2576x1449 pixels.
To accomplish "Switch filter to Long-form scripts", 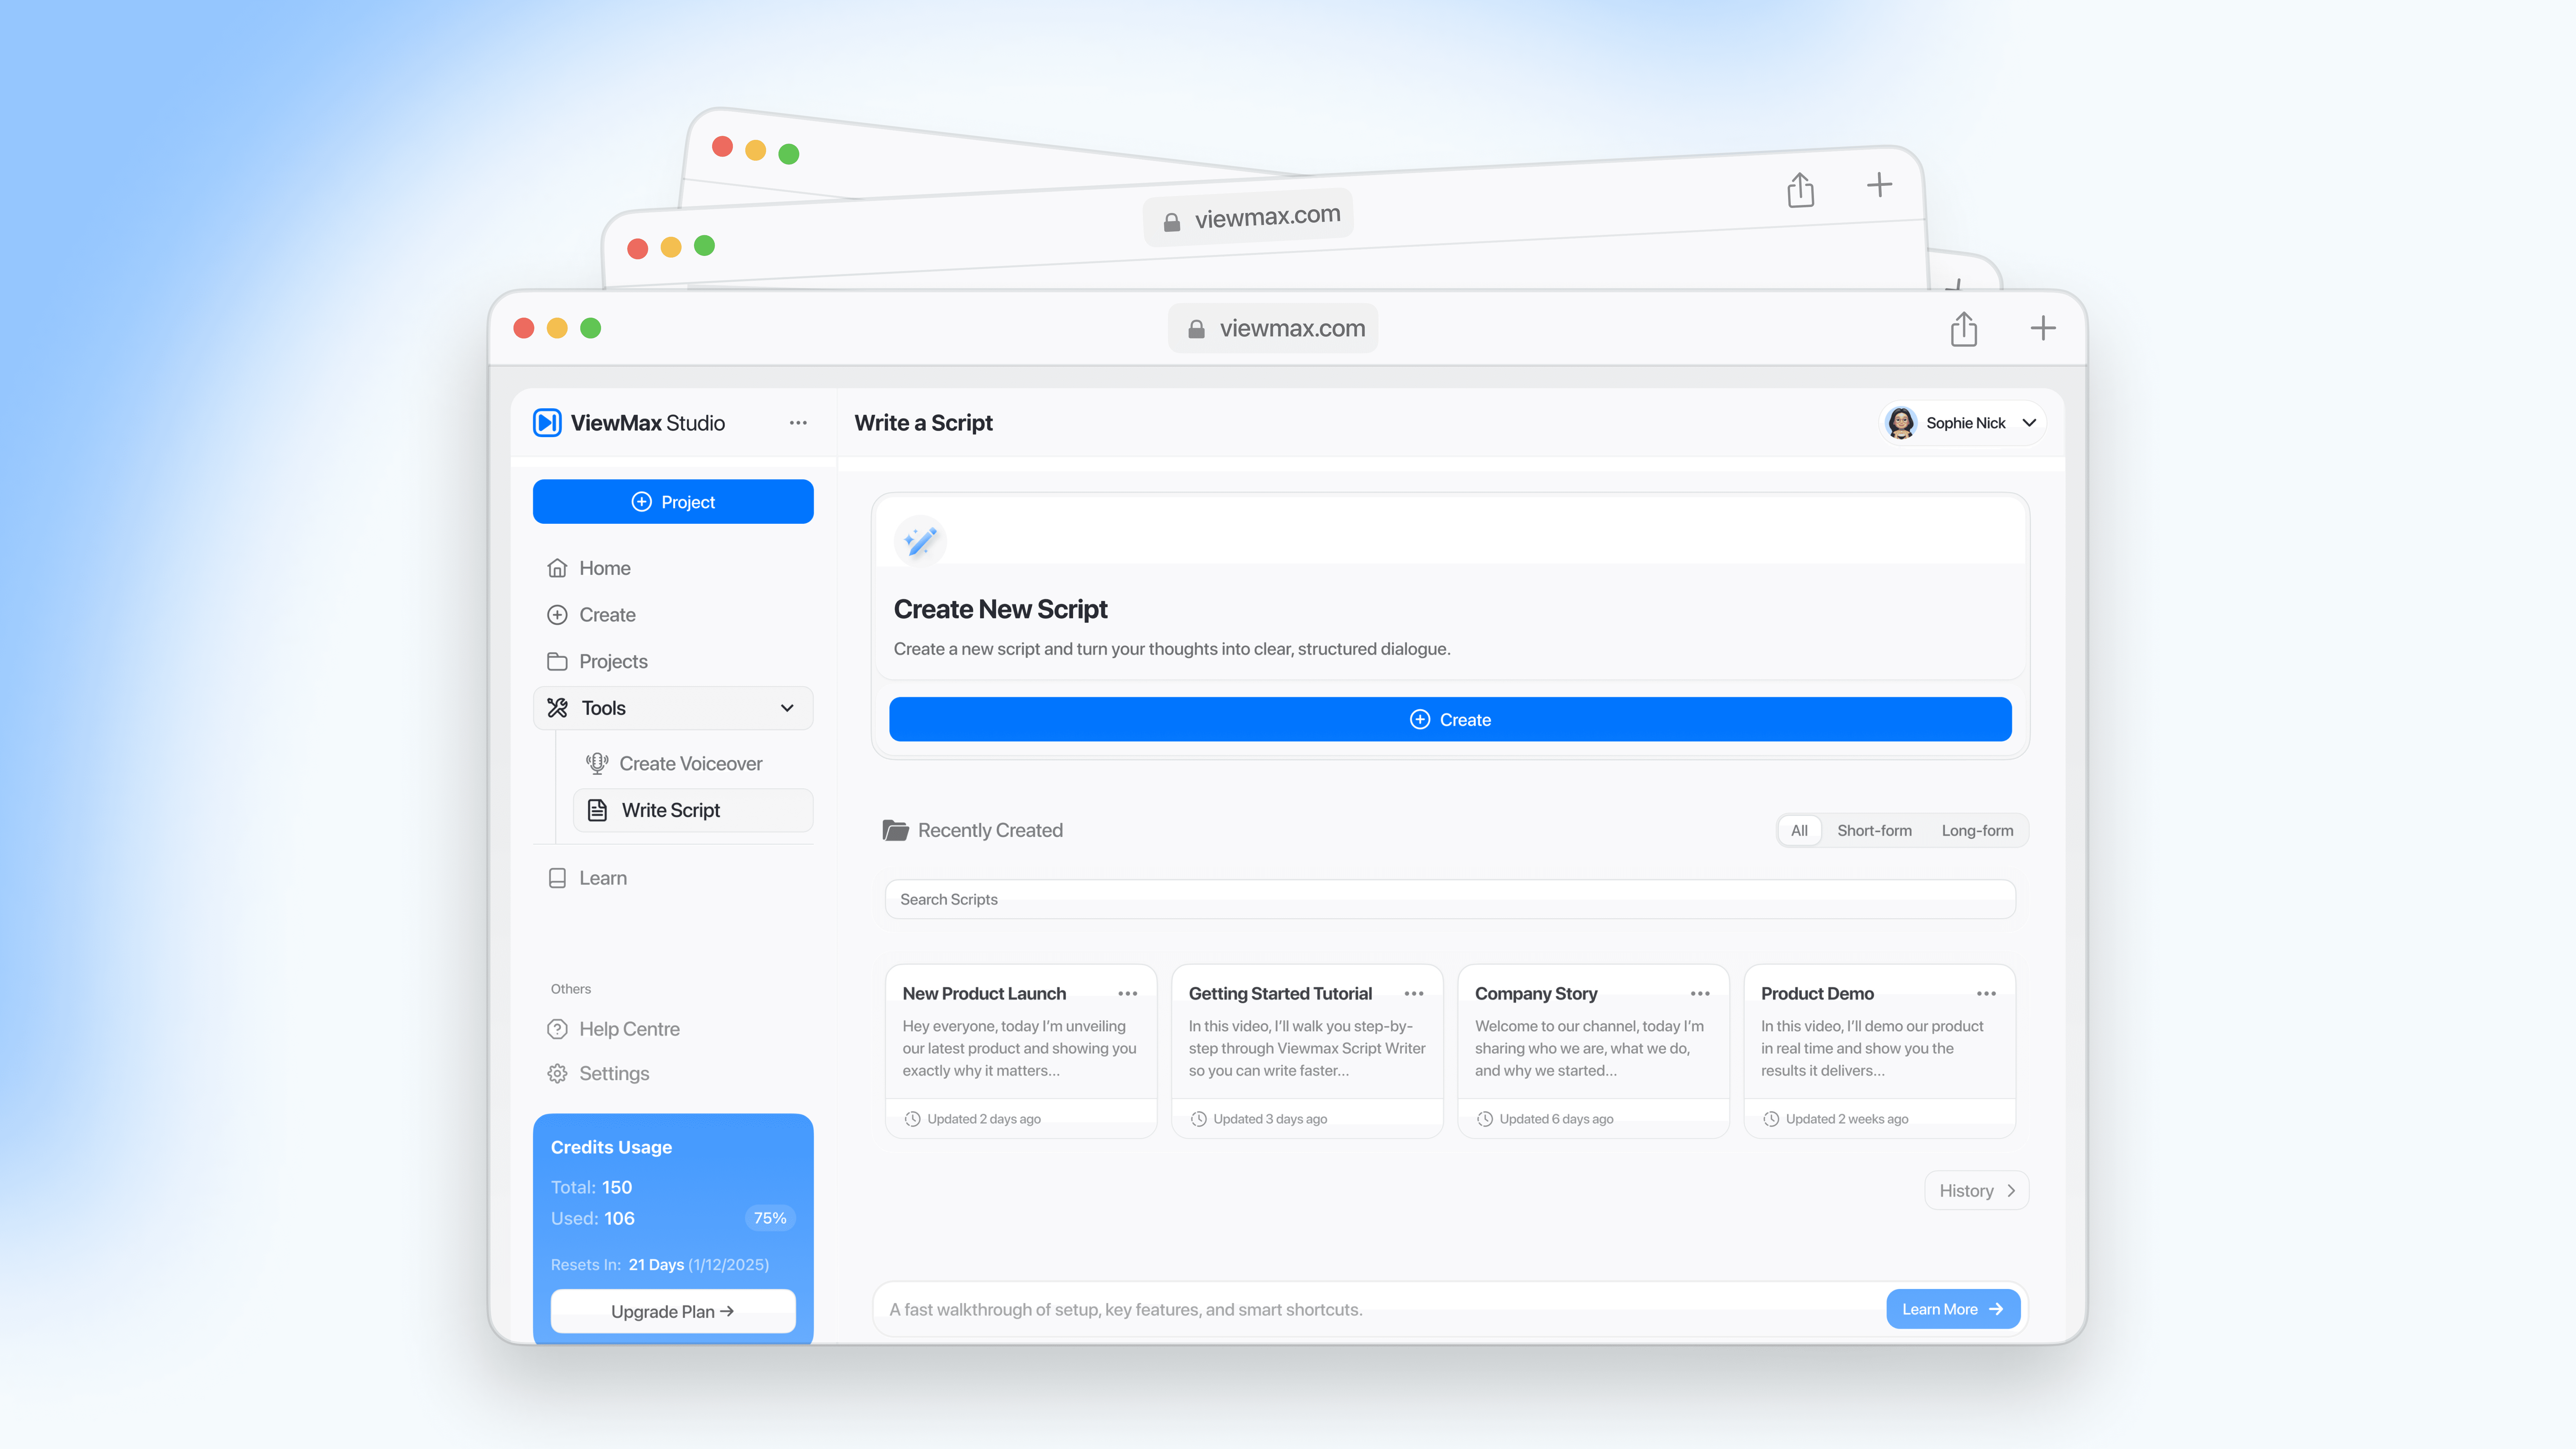I will click(1977, 830).
